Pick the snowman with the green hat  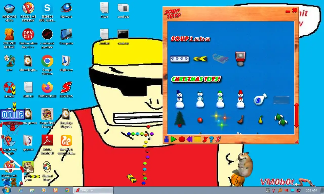tap(220, 99)
